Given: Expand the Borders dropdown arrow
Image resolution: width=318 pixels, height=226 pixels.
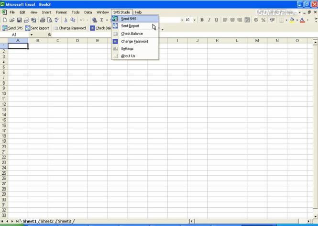Looking at the screenshot, I should 286,20.
